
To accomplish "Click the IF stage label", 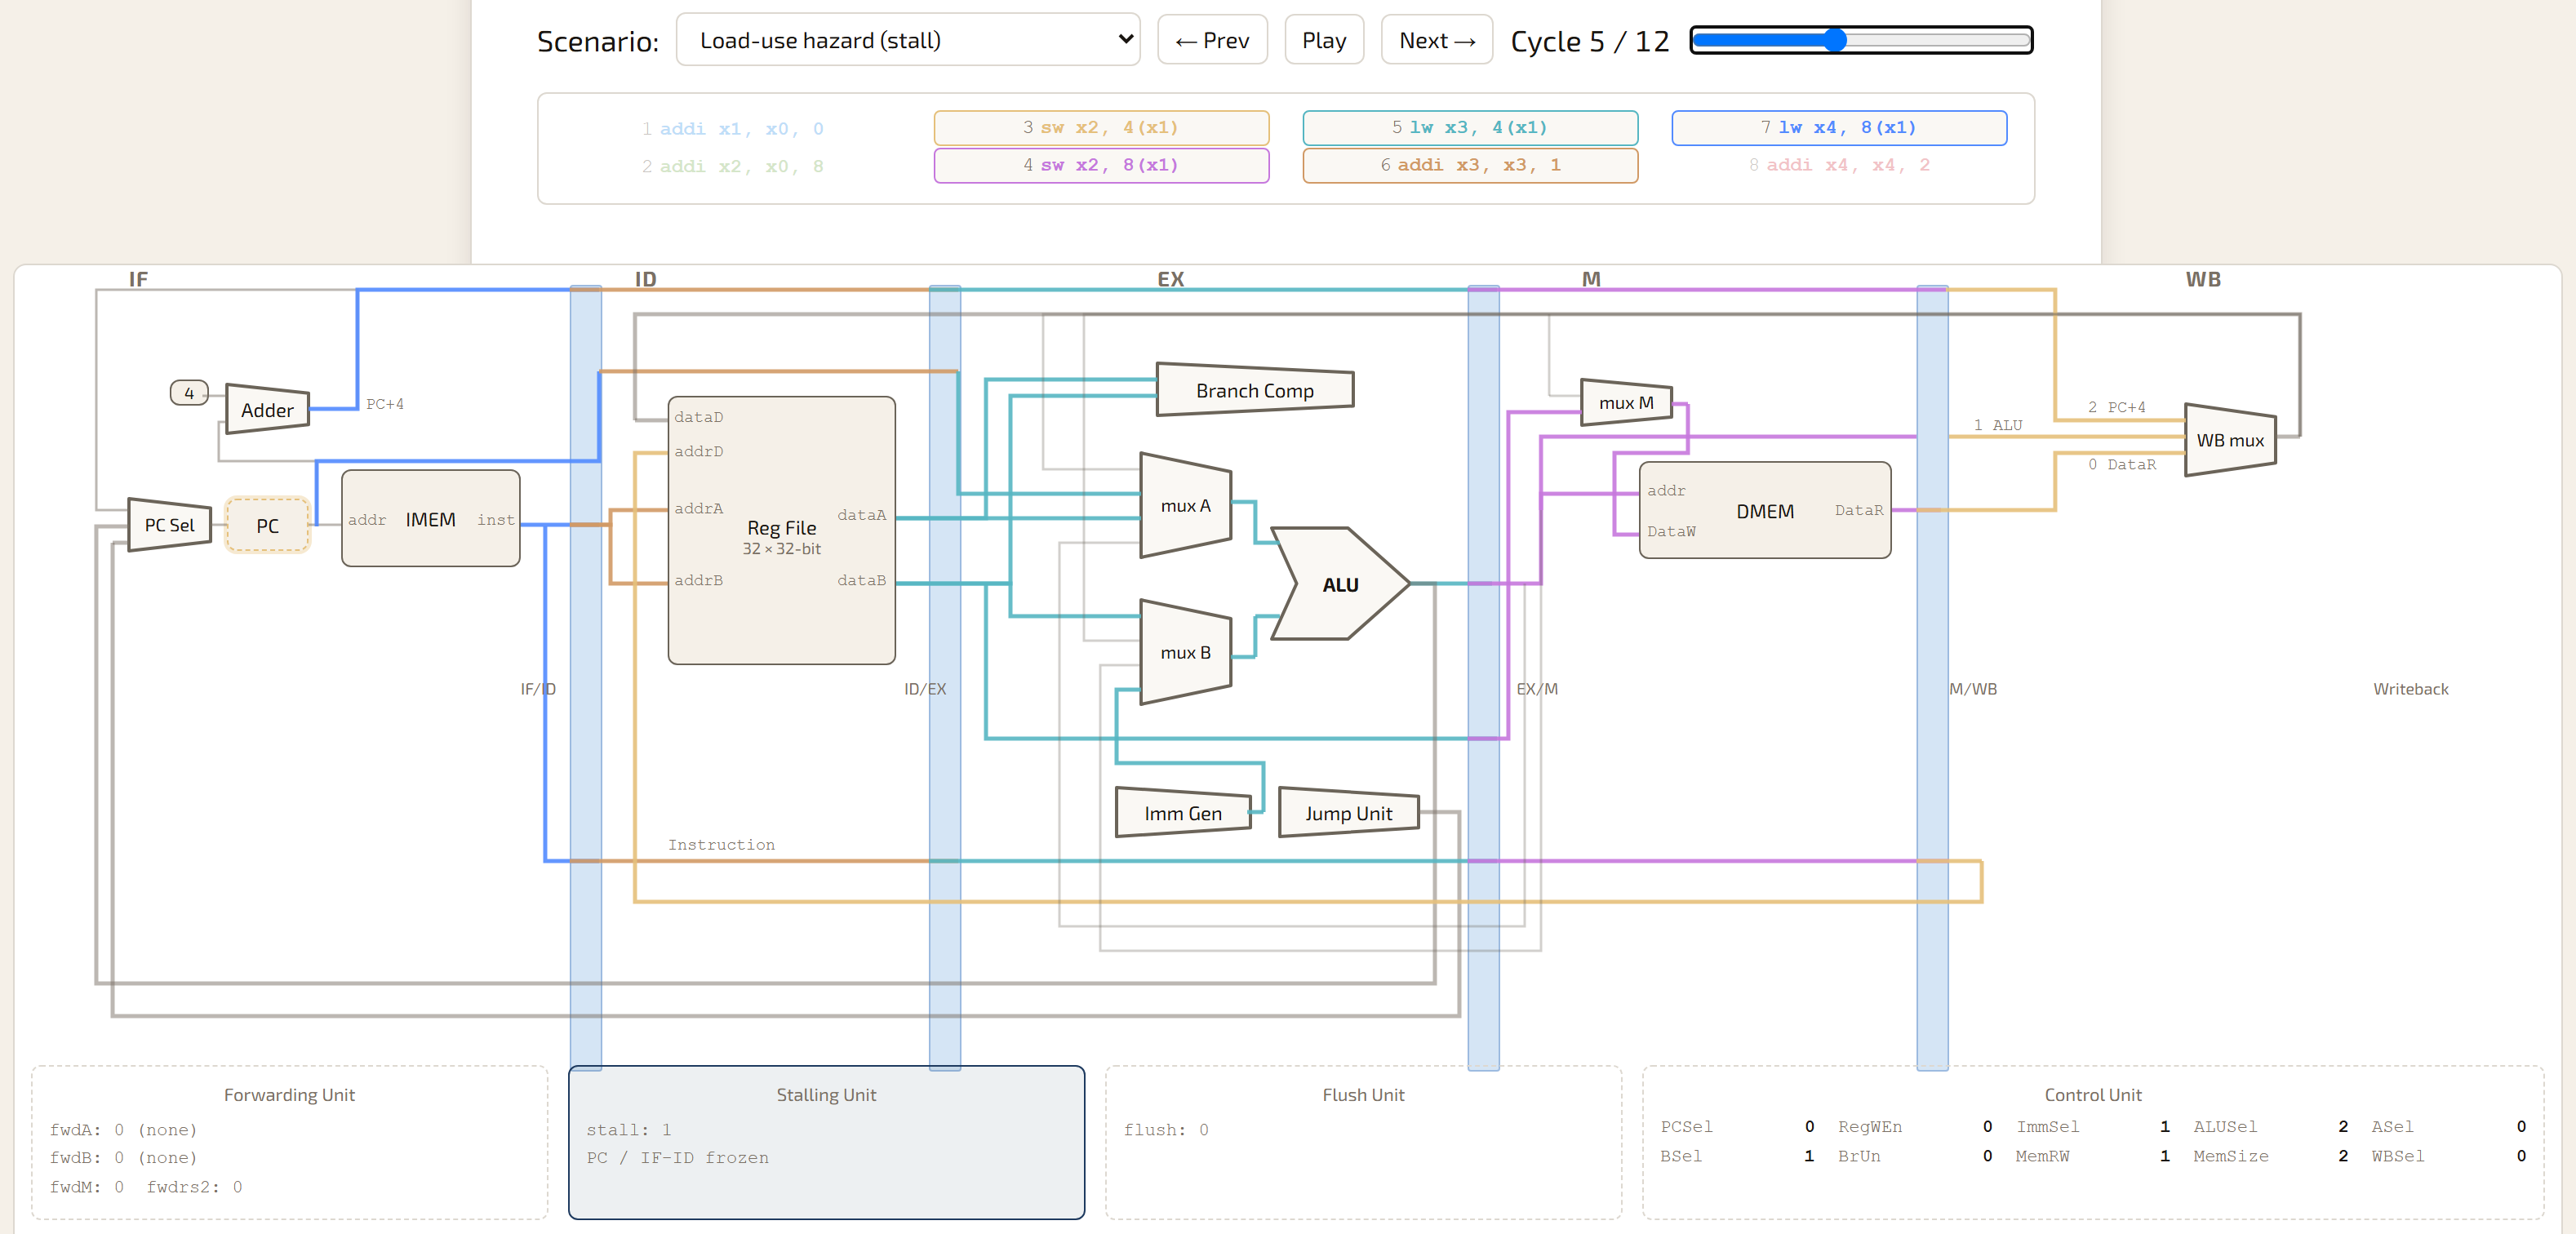I will pos(138,279).
